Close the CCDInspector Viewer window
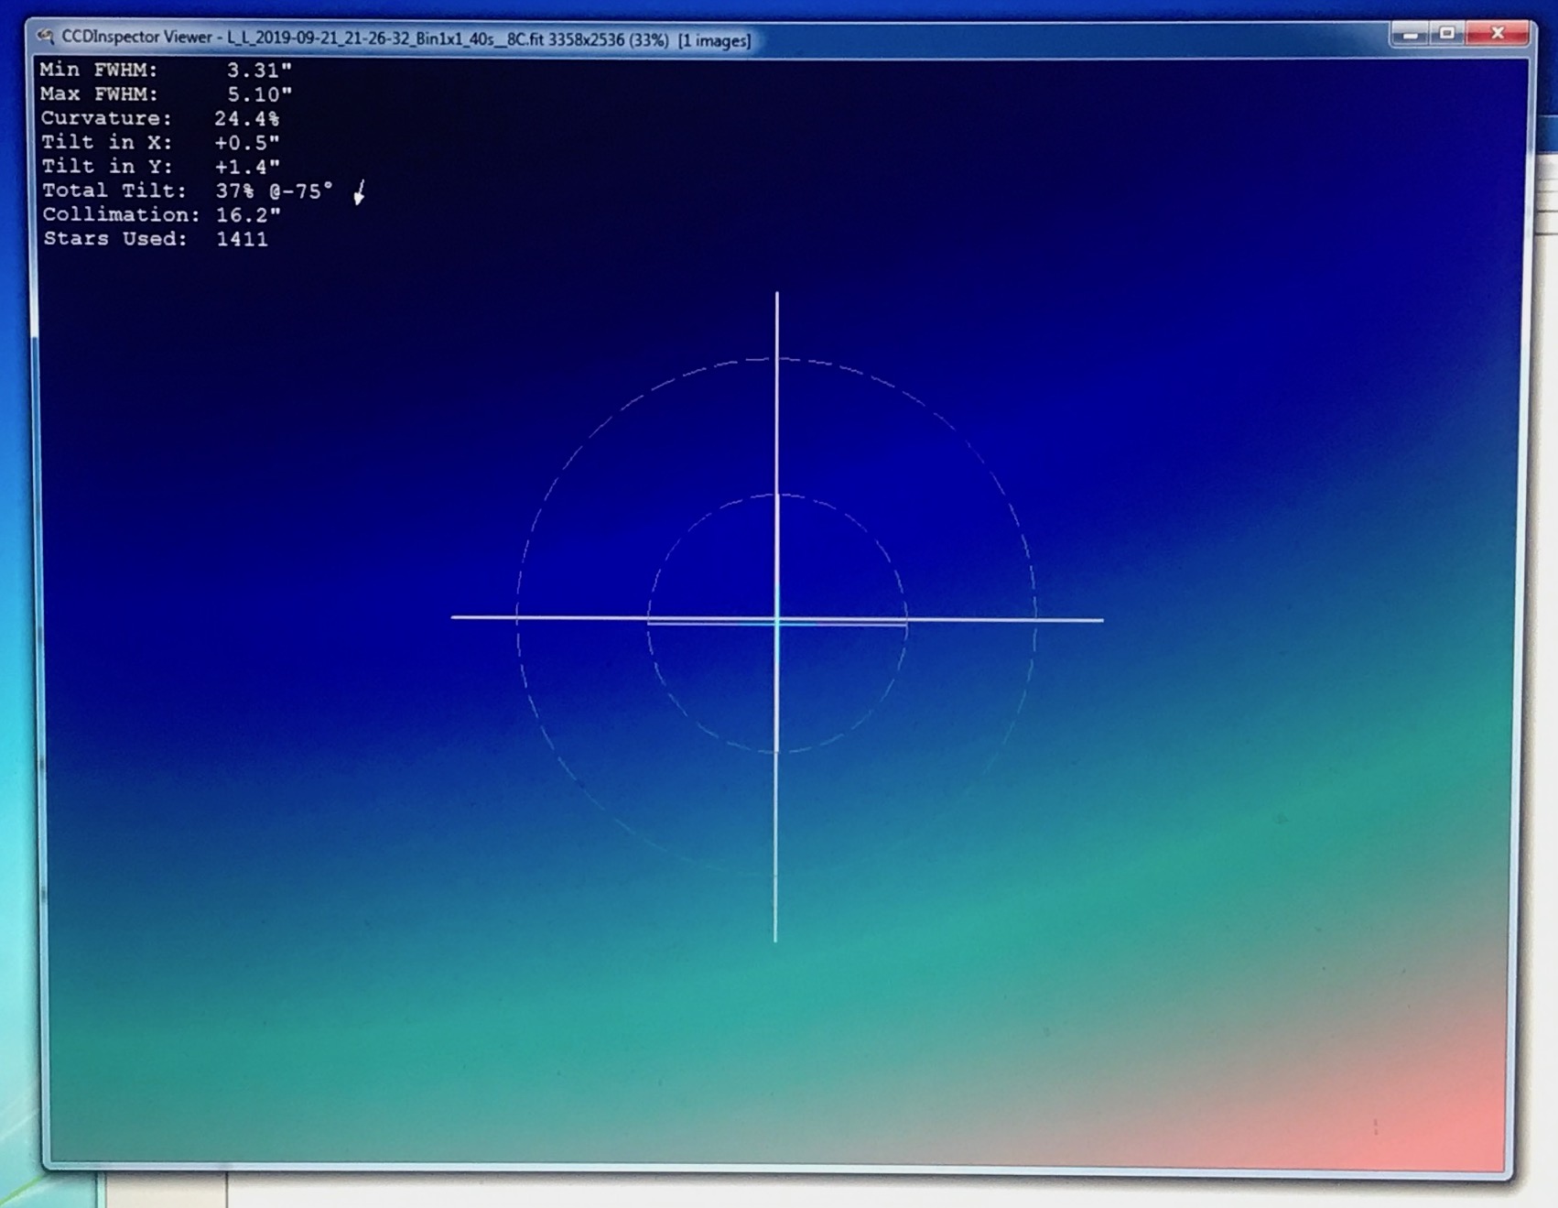Screen dimensions: 1558x1208 (1498, 34)
